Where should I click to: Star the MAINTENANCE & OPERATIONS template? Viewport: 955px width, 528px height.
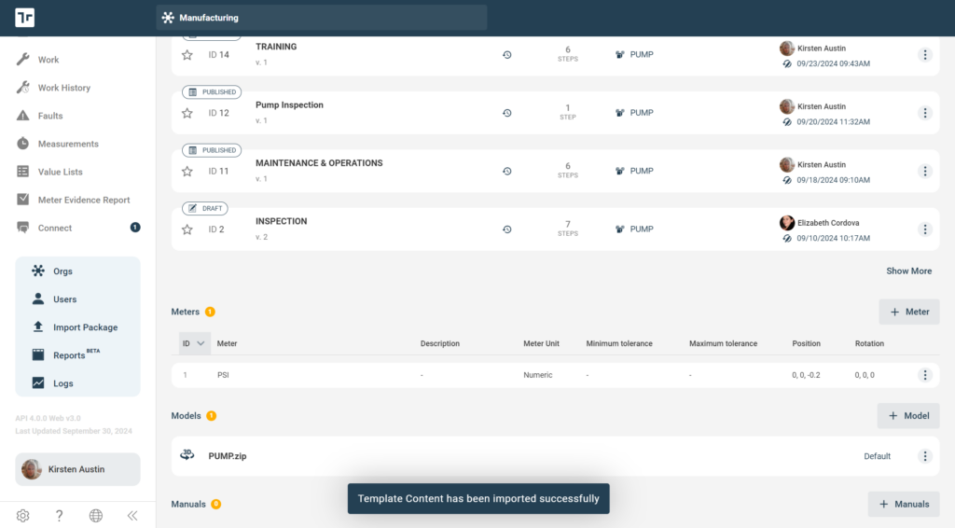(x=187, y=171)
